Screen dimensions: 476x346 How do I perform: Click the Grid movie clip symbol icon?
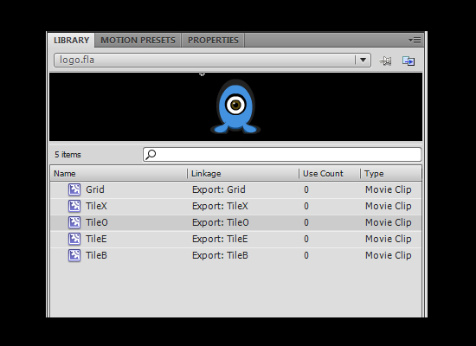point(74,189)
